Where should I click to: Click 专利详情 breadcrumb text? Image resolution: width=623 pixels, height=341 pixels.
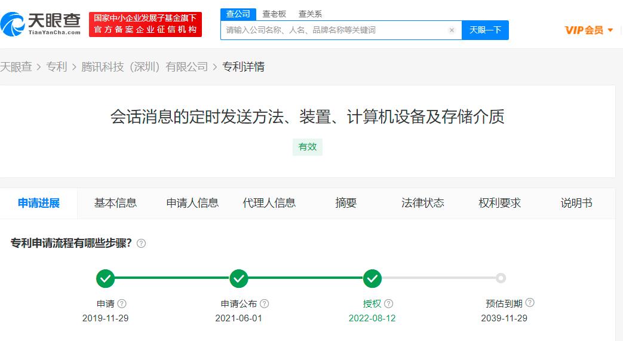click(x=243, y=67)
